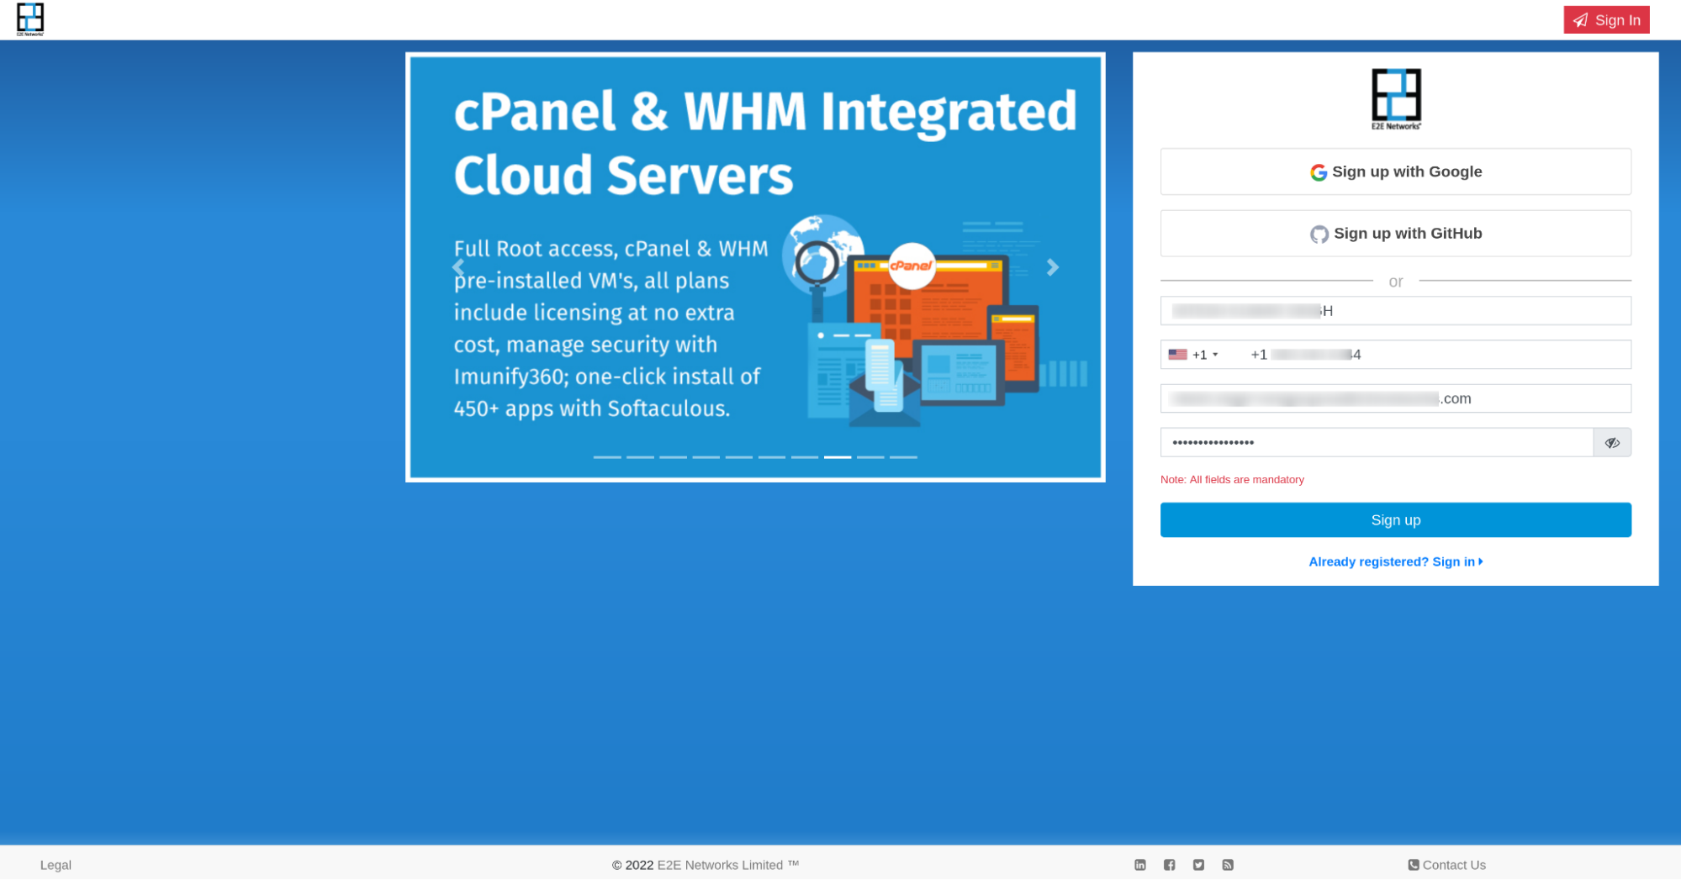Open the LinkedIn icon in footer
This screenshot has height=880, width=1681.
tap(1140, 865)
